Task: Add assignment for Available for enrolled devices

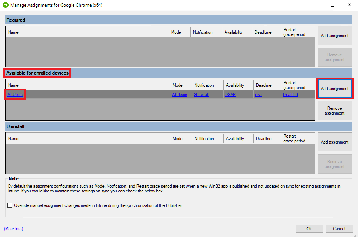Action: click(x=335, y=88)
